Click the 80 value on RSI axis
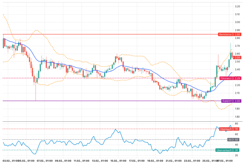Screen dimensions: 245x163 (x=236, y=124)
